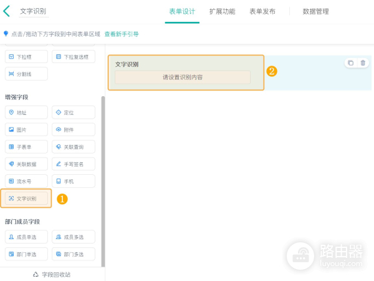
Task: Copy the 文字识别 form field
Action: (x=350, y=63)
